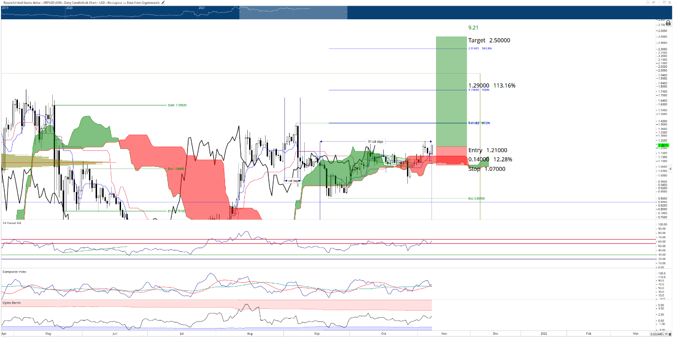Select the Optex Bands panel title
Viewport: 673px width, 337px height.
[x=11, y=303]
